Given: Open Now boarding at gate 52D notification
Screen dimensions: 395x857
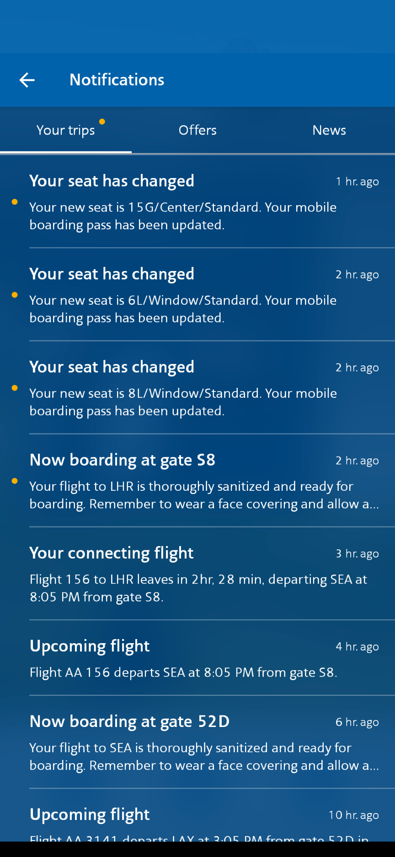Looking at the screenshot, I should coord(197,742).
